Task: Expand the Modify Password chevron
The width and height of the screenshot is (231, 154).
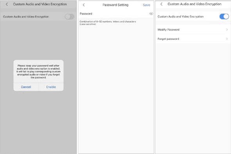Action: pyautogui.click(x=227, y=30)
